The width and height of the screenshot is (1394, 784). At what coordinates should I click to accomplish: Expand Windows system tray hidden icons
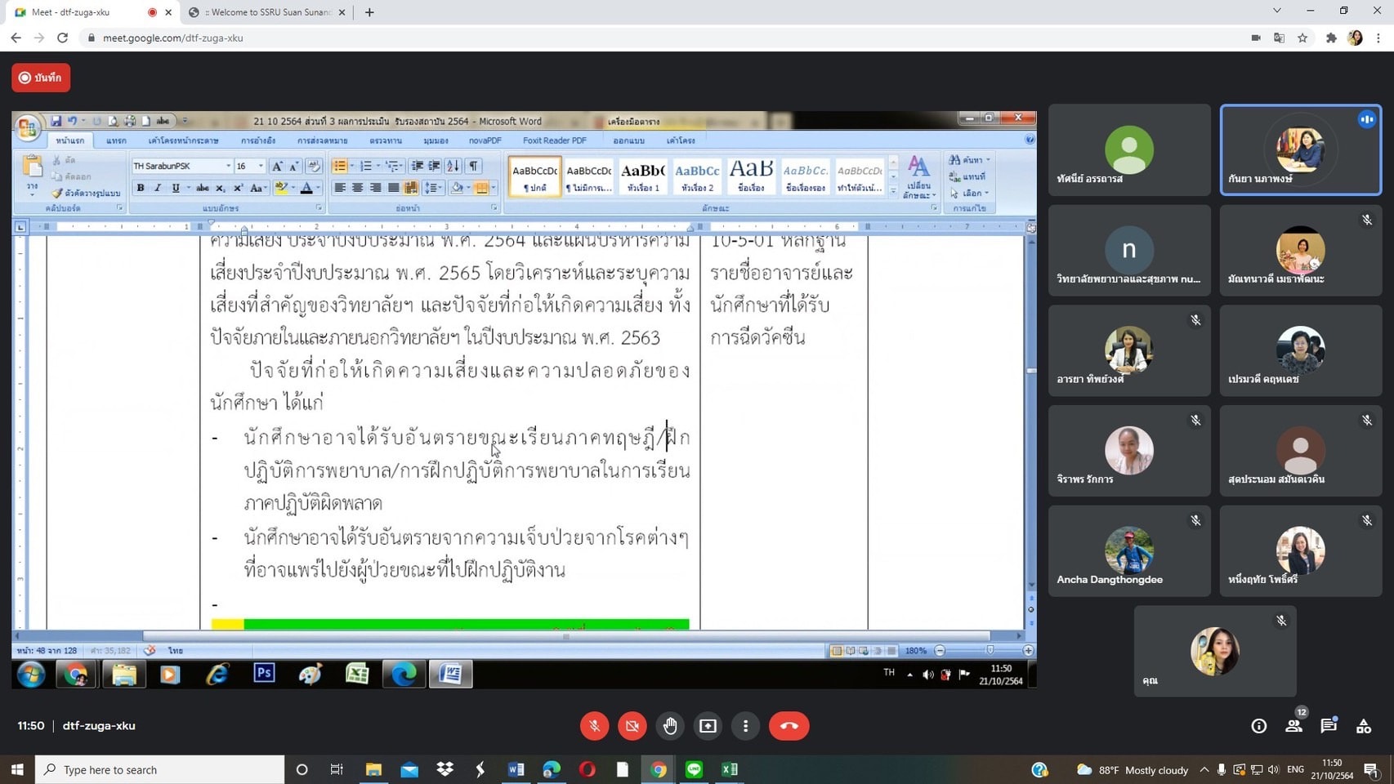tap(1204, 769)
